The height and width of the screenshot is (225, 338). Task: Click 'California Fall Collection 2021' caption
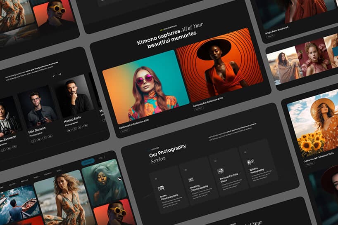coord(134,124)
